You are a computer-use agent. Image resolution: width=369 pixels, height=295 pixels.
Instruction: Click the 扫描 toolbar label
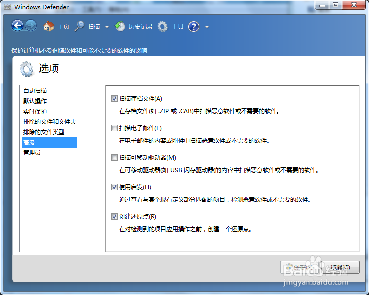[94, 27]
